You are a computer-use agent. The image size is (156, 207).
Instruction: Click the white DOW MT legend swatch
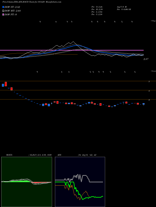[x=3, y=11]
